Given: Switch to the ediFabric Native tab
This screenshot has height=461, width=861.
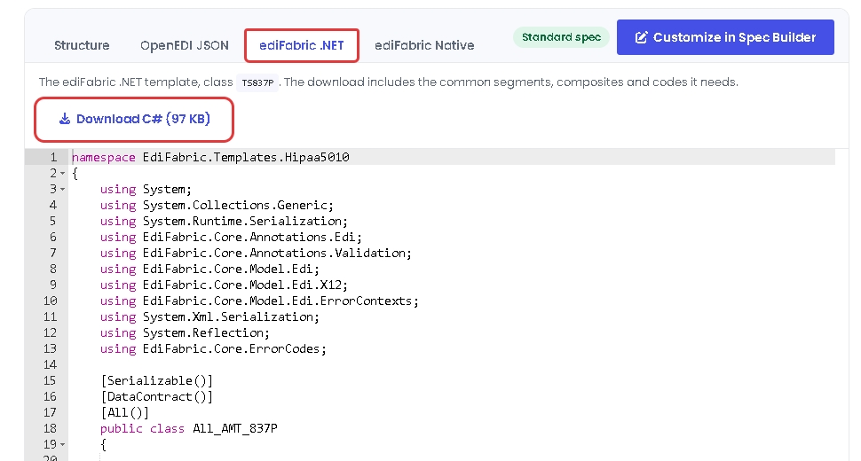Looking at the screenshot, I should point(424,45).
